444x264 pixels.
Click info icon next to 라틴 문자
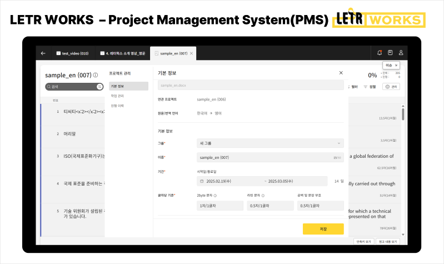click(263, 196)
